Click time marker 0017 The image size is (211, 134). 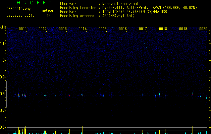click(x=143, y=29)
